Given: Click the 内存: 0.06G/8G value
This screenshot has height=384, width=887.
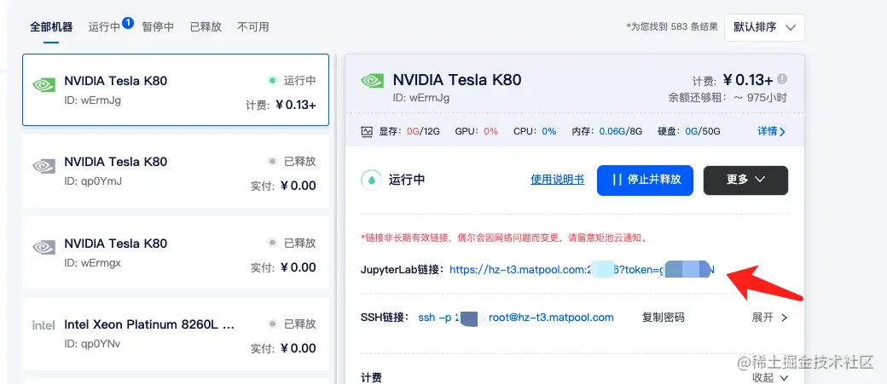Looking at the screenshot, I should [x=607, y=132].
